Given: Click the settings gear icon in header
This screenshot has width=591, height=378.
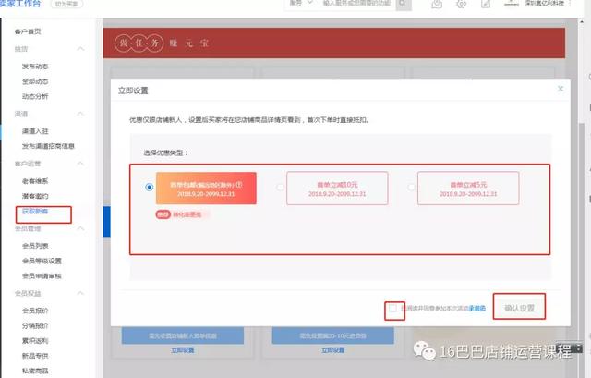Looking at the screenshot, I should click(x=461, y=5).
